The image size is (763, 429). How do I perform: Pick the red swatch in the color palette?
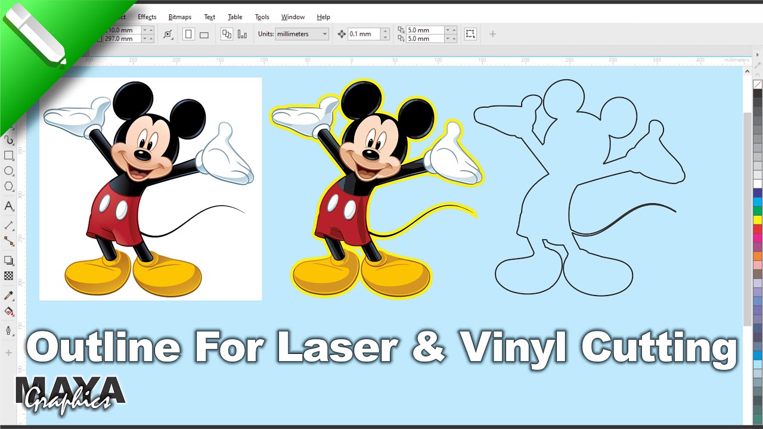tap(758, 229)
